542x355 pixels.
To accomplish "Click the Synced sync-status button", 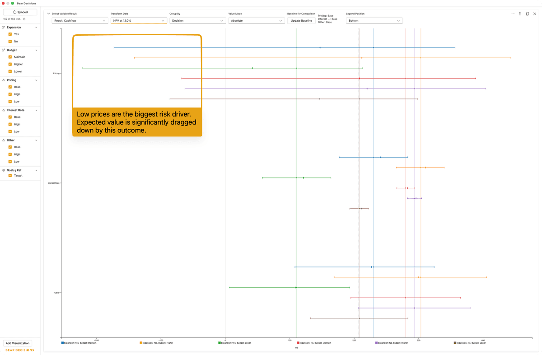I will coord(20,12).
